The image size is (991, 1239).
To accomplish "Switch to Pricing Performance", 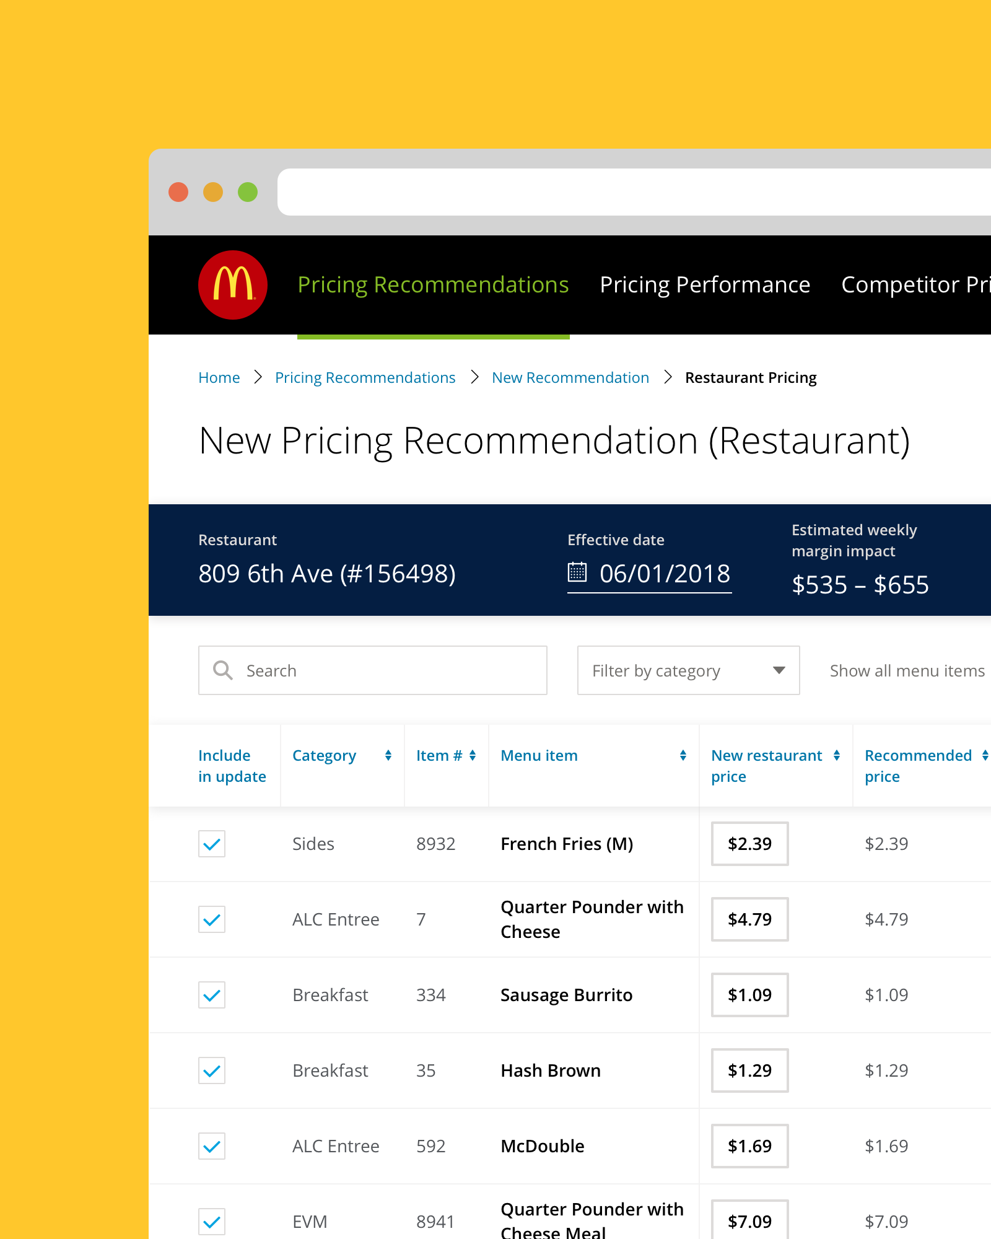I will [x=705, y=284].
